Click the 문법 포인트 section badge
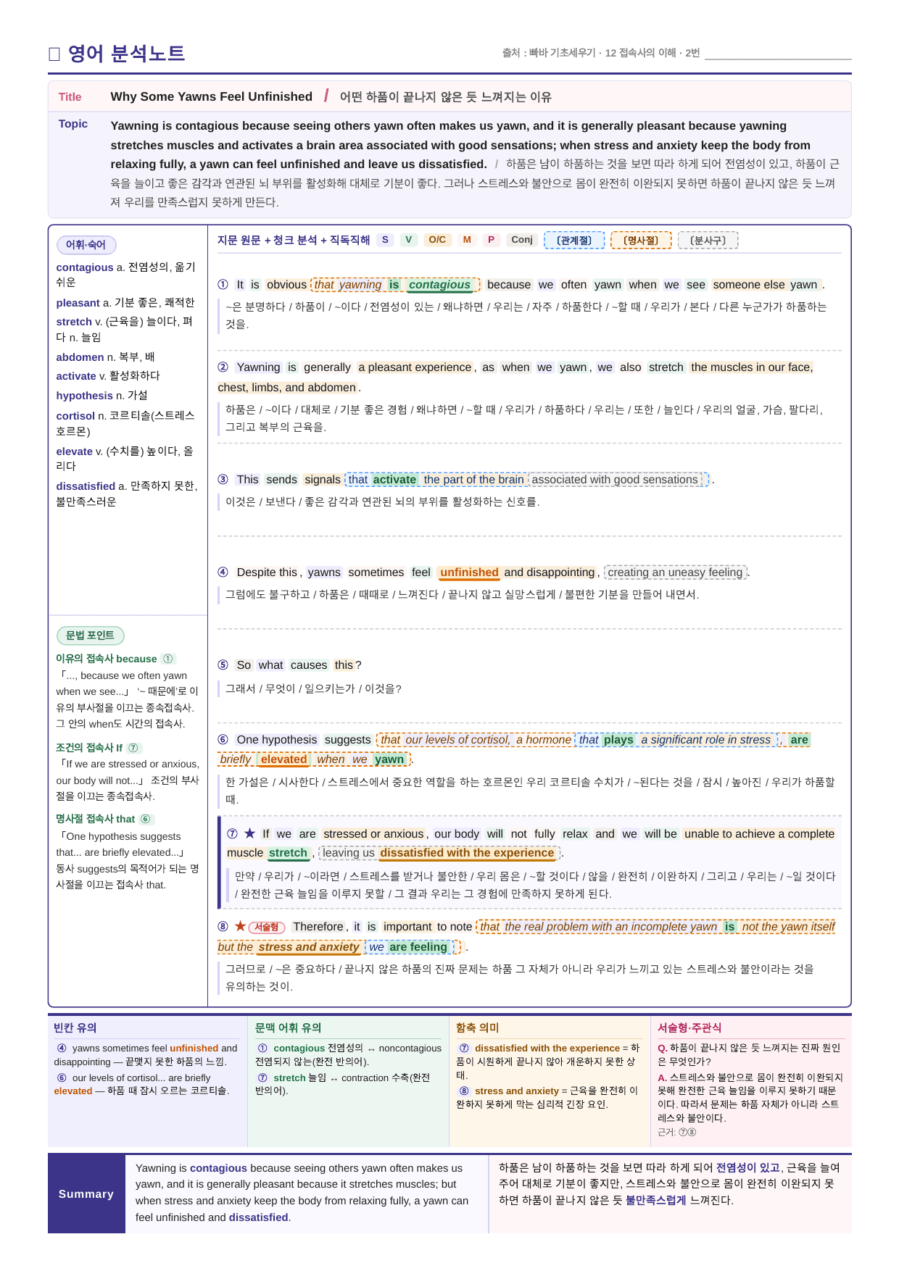 coord(91,635)
